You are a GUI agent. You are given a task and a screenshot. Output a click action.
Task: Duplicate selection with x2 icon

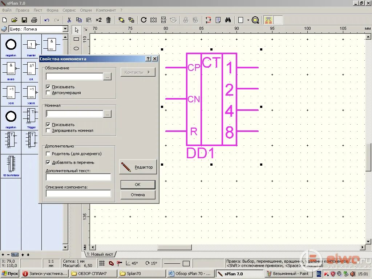click(98, 20)
